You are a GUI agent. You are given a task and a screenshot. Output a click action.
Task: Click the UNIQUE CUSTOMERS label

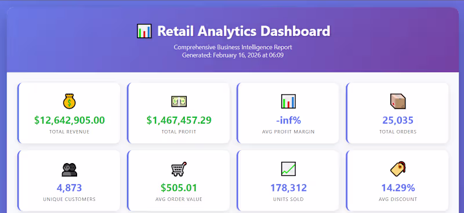pos(69,200)
